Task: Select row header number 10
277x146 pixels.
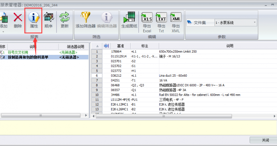Action: coord(97,95)
